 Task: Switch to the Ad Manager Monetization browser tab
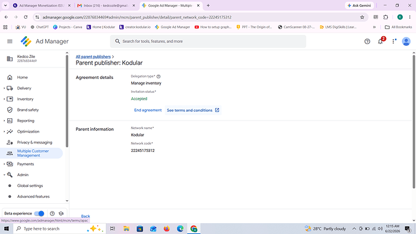(42, 5)
